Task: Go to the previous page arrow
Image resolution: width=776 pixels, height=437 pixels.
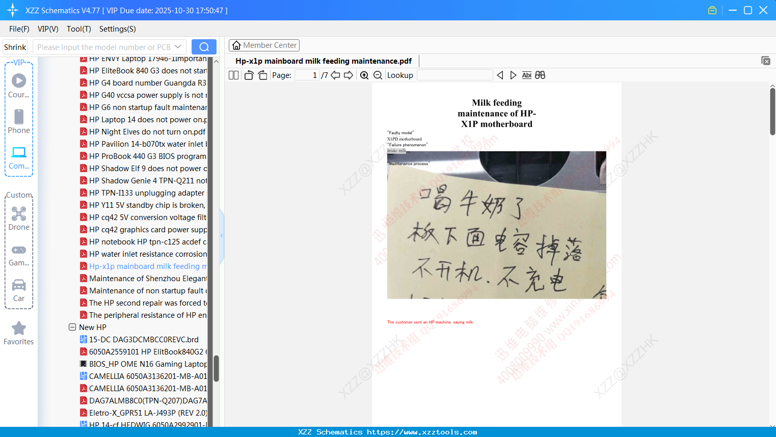Action: coord(335,75)
